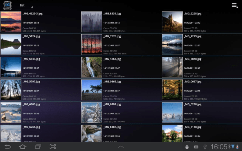Open the _MG_6266.jpg snow field thumbnail
The image size is (242, 151).
(x=11, y=133)
